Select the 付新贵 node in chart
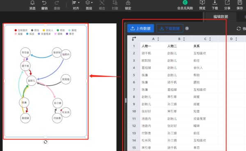246x151 pixels. click(57, 118)
